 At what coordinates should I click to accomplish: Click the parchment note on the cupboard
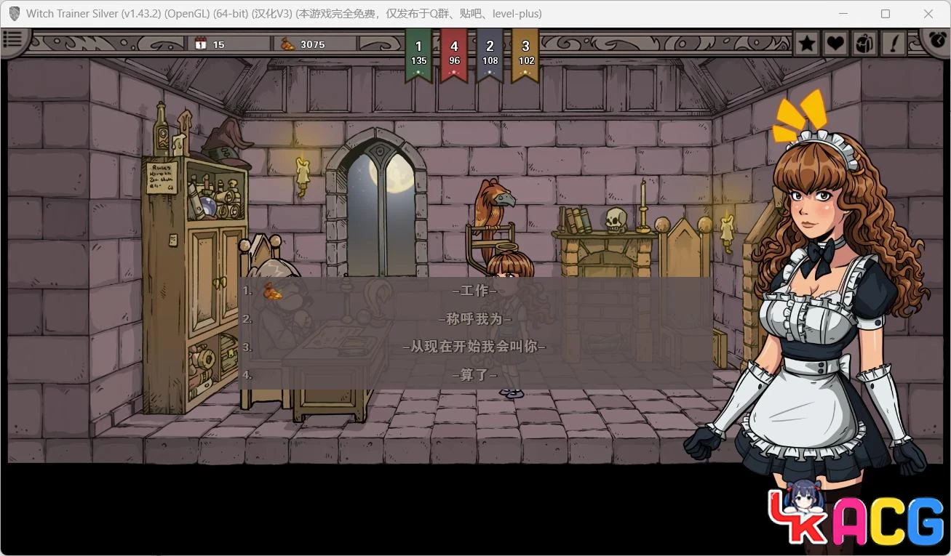pyautogui.click(x=162, y=177)
